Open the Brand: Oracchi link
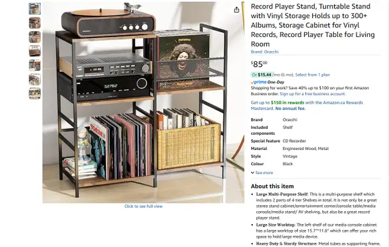This screenshot has width=389, height=247. click(x=264, y=52)
